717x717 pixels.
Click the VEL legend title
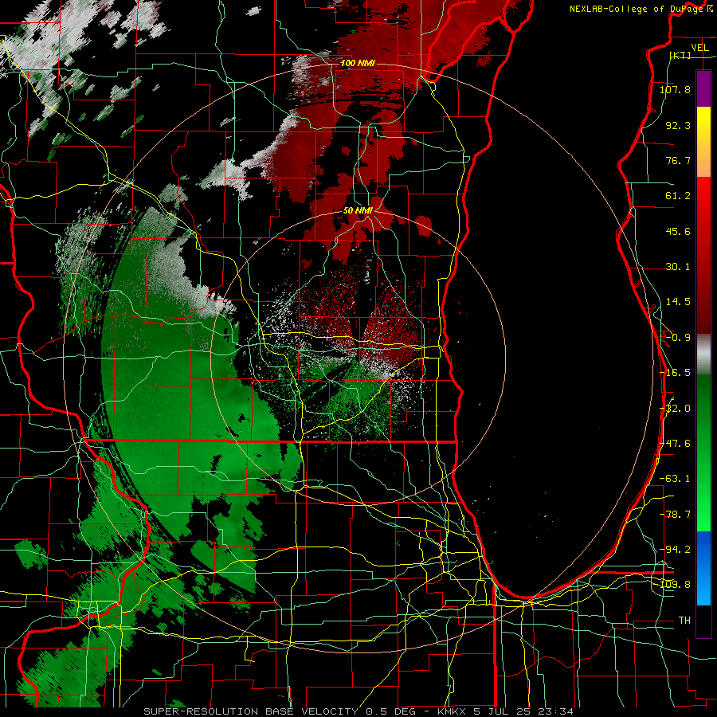[x=700, y=48]
